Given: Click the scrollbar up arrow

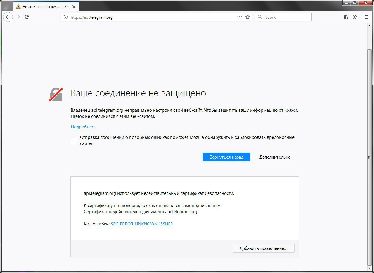Looking at the screenshot, I should coord(370,25).
